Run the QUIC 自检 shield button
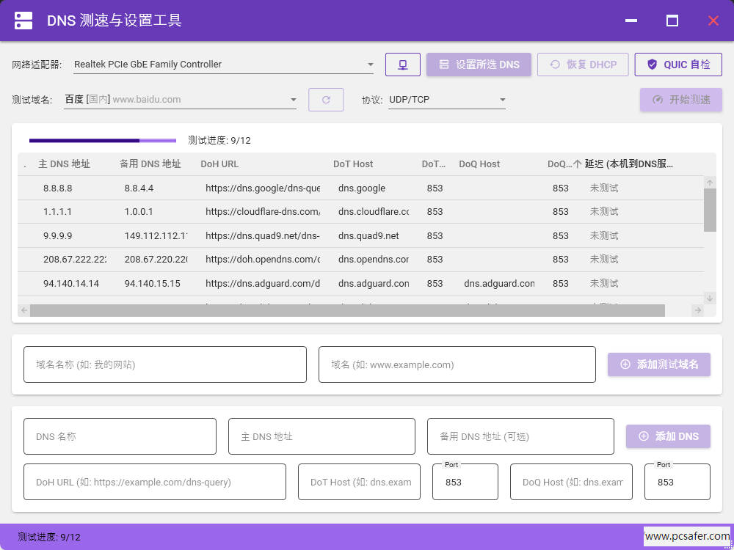 point(678,65)
